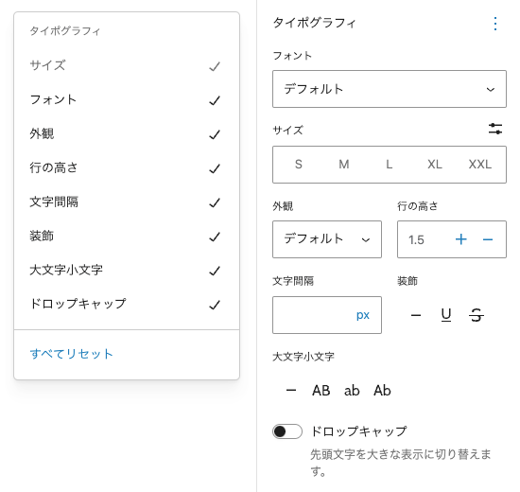Select font size S

click(299, 165)
